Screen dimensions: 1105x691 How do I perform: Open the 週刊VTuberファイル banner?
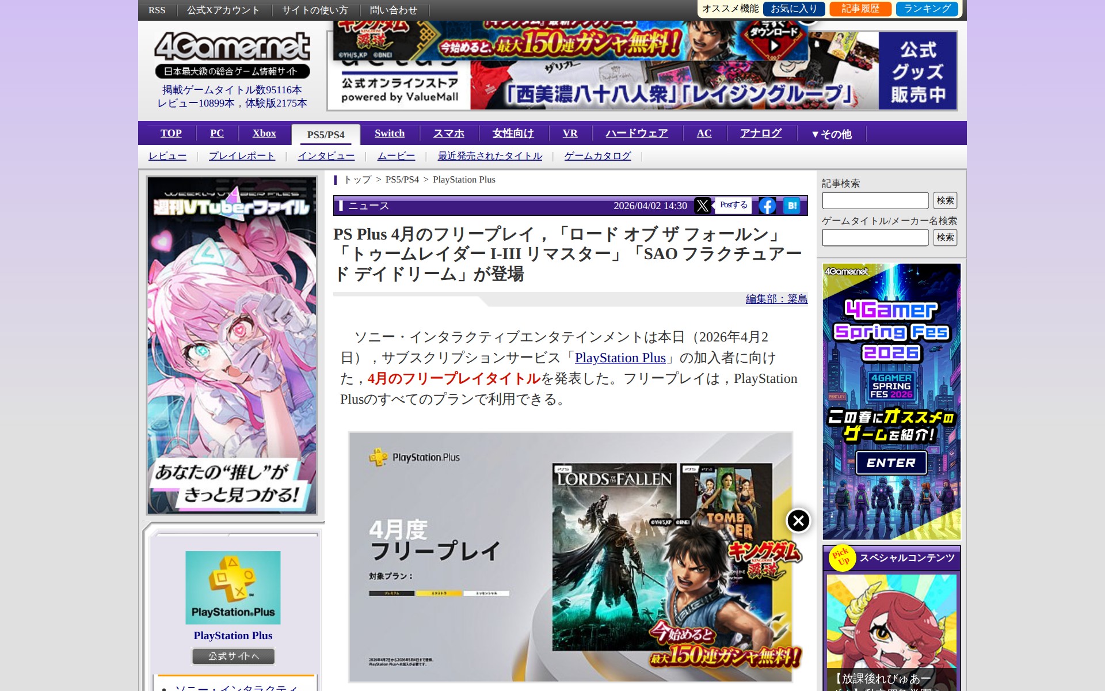[x=232, y=345]
